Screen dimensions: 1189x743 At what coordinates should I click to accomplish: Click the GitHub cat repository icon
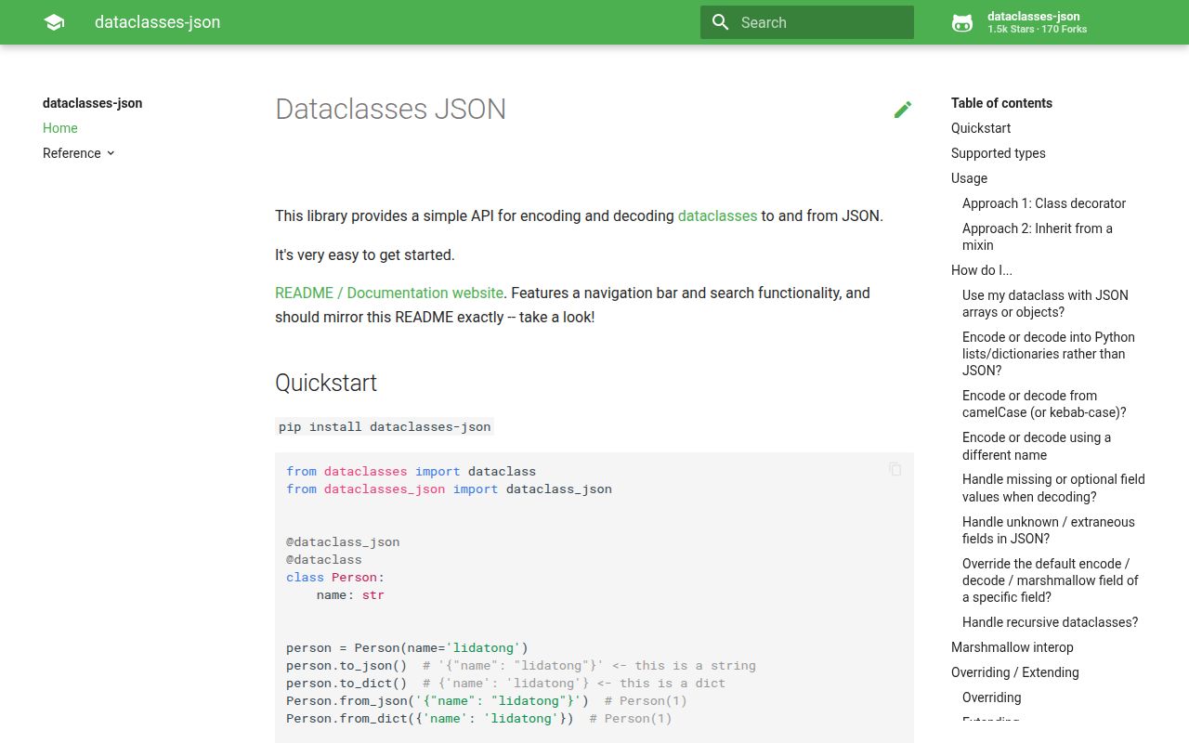tap(962, 22)
